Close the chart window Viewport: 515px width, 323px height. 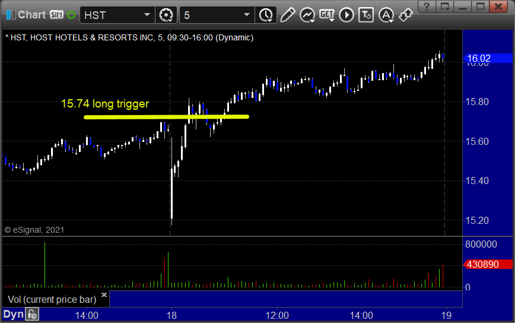(x=498, y=7)
